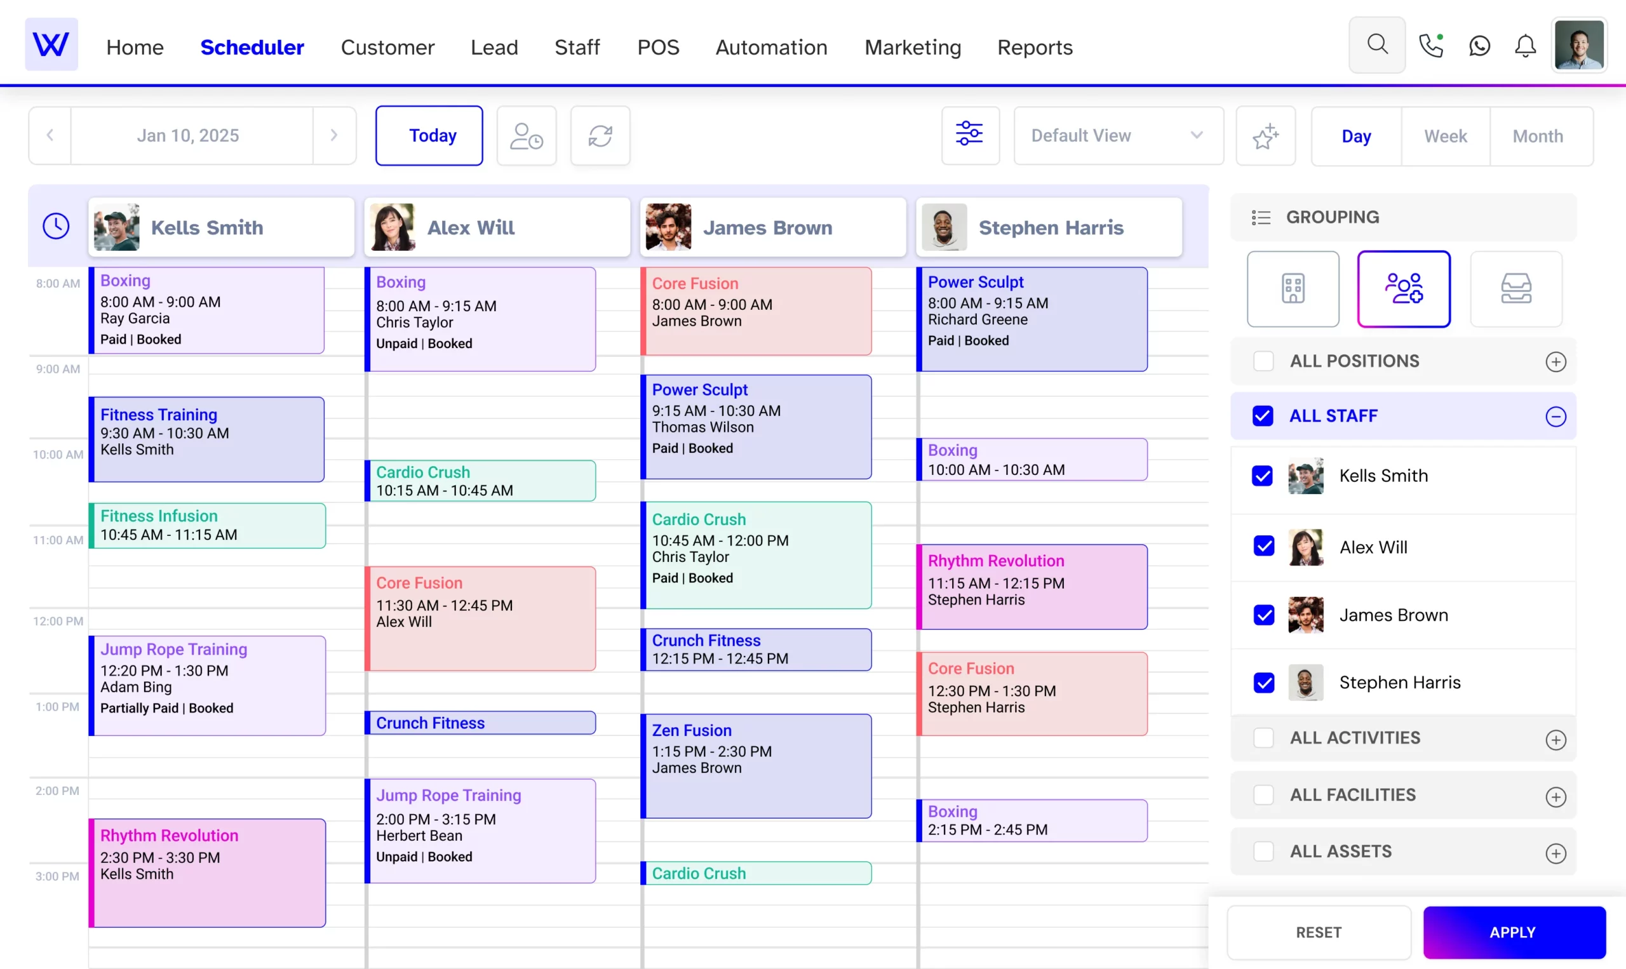Click the search icon in top navigation
This screenshot has width=1626, height=969.
[1379, 46]
